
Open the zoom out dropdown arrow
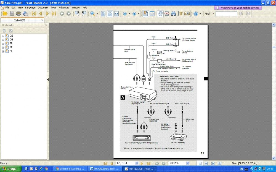(129, 14)
